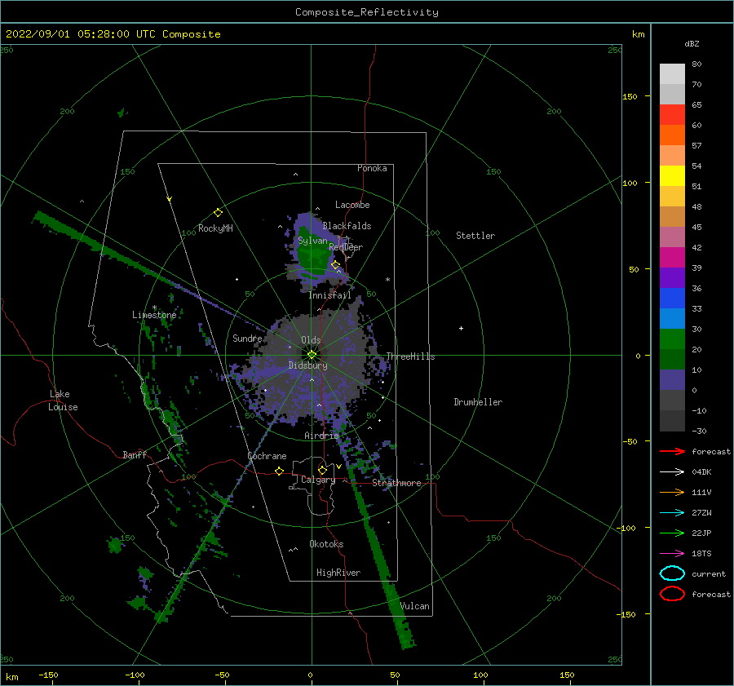
Task: Click the Composite_Reflectivity title text
Action: point(367,12)
